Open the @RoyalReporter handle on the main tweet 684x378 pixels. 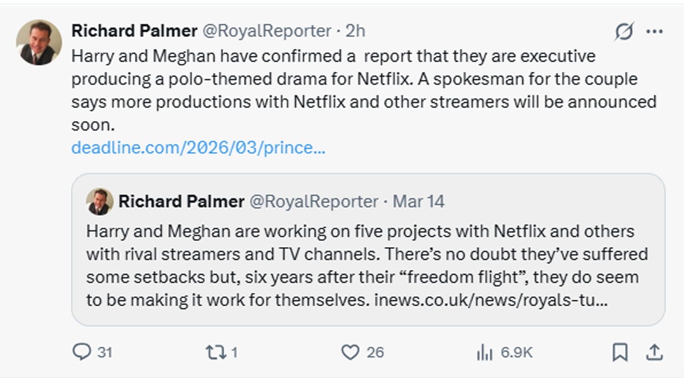pos(267,31)
